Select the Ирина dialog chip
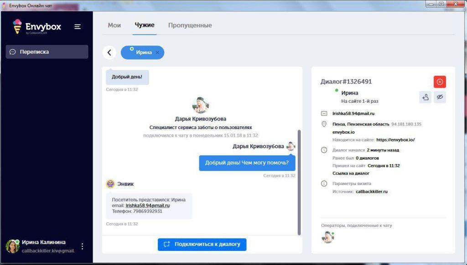467x265 pixels. [x=142, y=53]
